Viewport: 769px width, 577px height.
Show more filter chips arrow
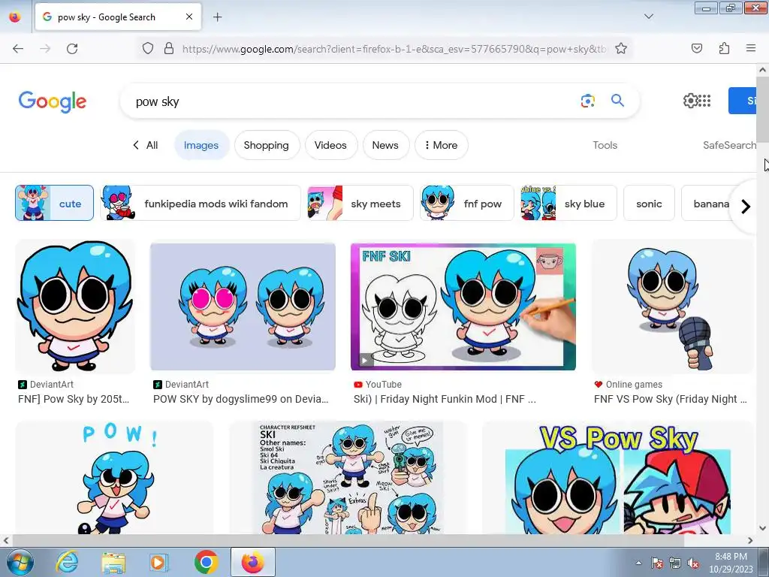(x=745, y=207)
